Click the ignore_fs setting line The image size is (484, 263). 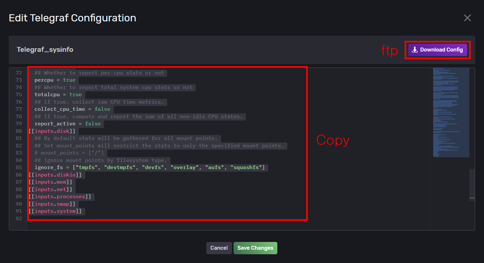[150, 167]
